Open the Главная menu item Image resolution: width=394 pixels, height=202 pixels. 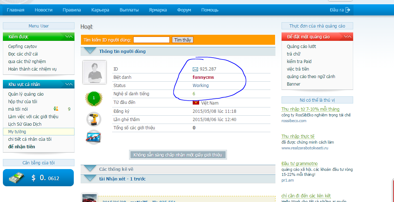[15, 10]
